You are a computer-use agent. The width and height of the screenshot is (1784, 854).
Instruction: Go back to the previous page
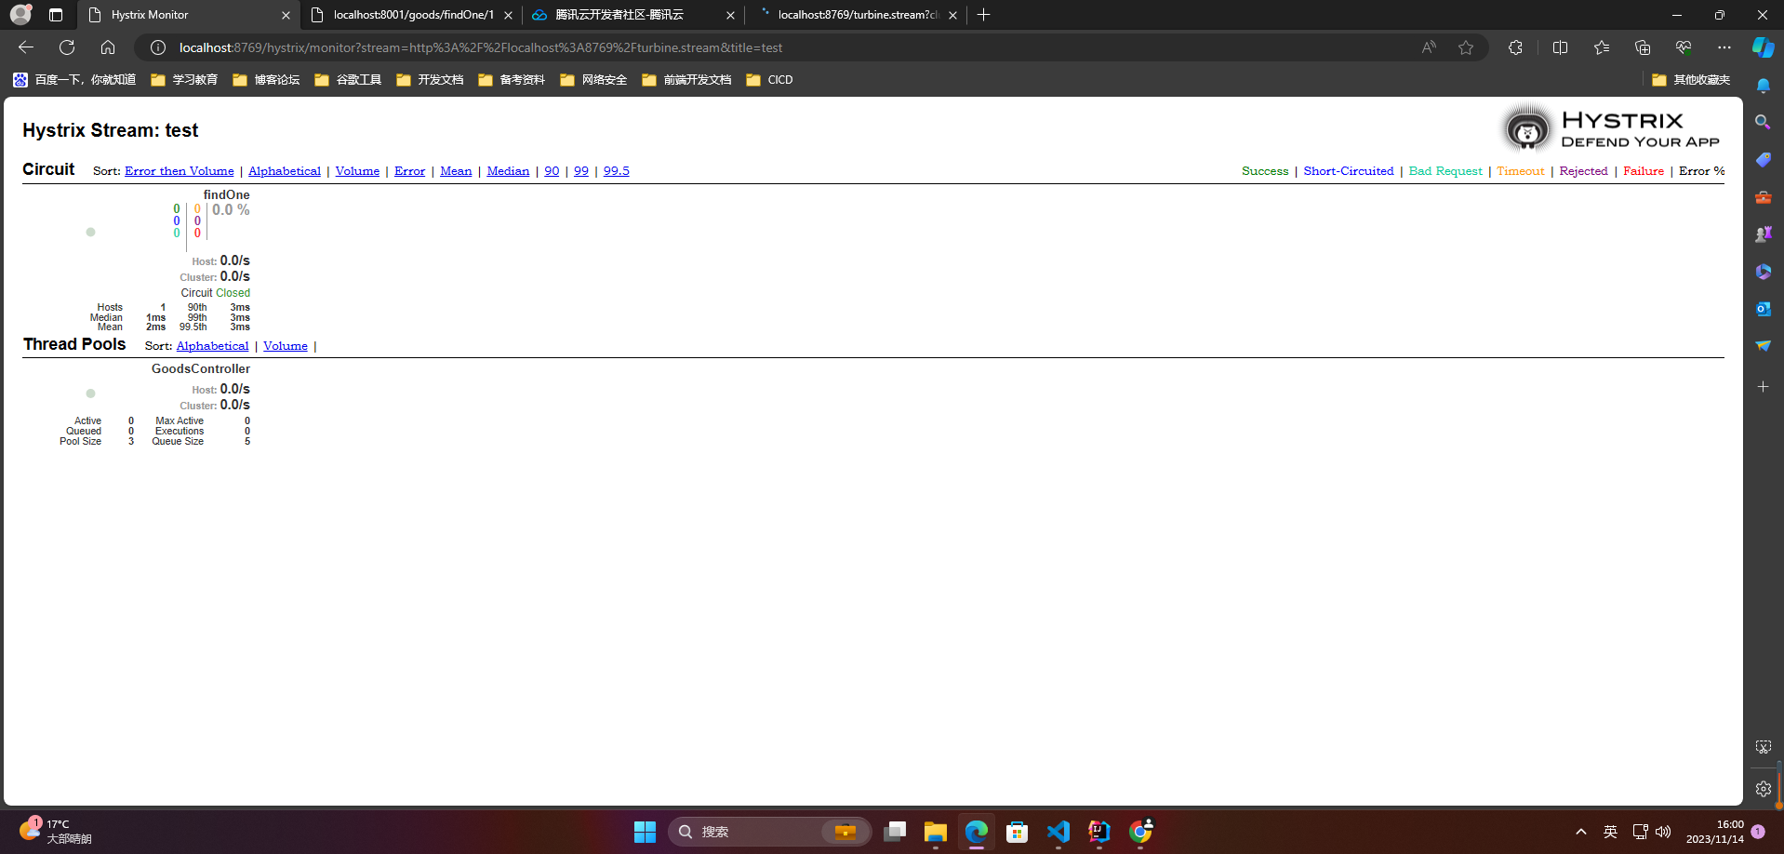click(x=26, y=47)
